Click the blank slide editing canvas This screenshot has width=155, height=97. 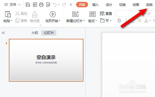(129, 65)
